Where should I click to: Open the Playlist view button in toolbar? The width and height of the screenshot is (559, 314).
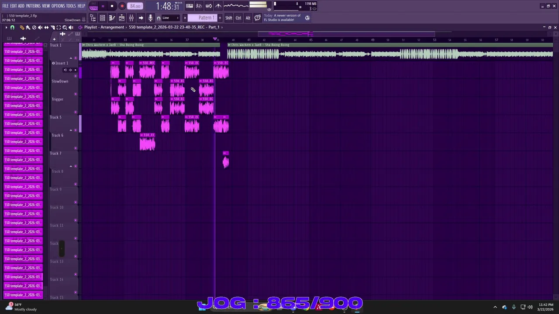(x=121, y=18)
